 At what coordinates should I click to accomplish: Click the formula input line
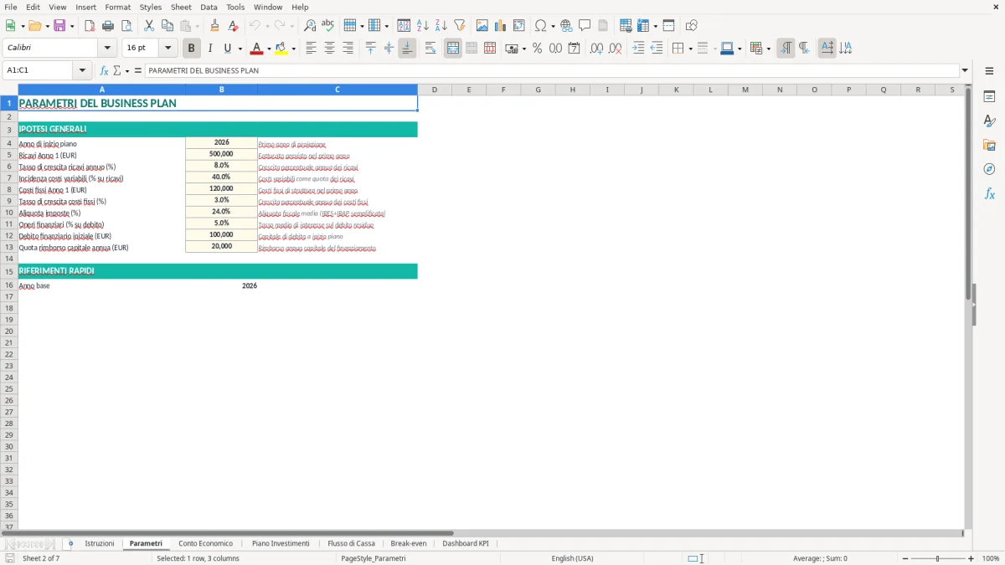(x=552, y=70)
